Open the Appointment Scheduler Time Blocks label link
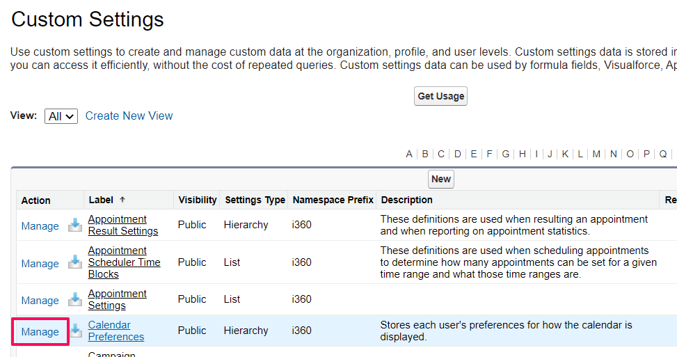Viewport: 677px width, 357px height. click(124, 262)
